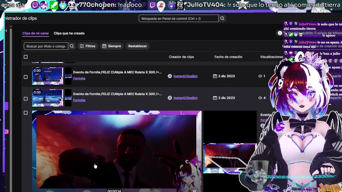This screenshot has width=342, height=192.
Task: Open Fortnite category link of the 1-view clip
Action: pyautogui.click(x=79, y=78)
